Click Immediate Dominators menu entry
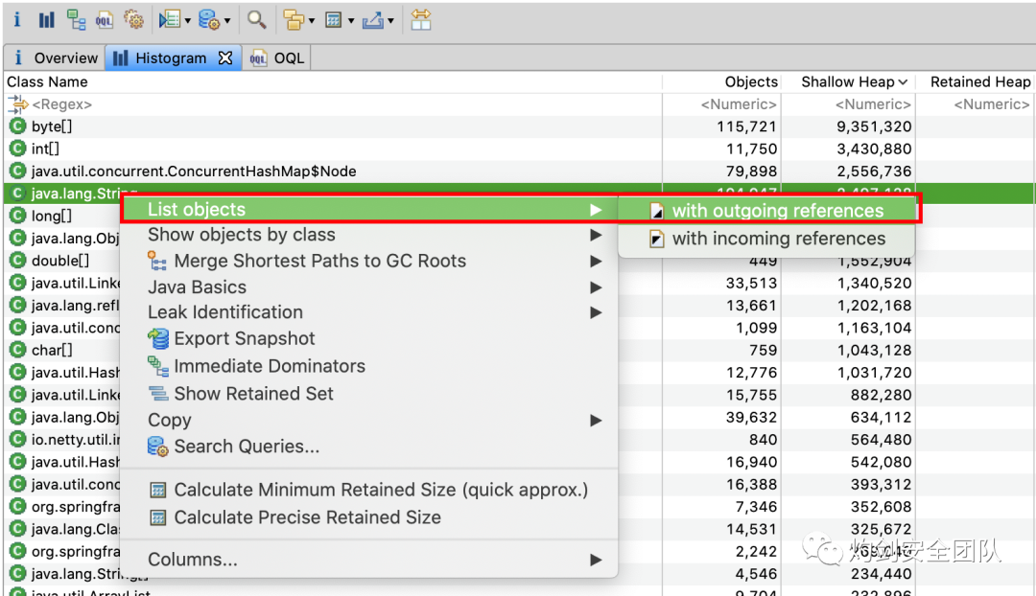1036x596 pixels. pyautogui.click(x=369, y=366)
